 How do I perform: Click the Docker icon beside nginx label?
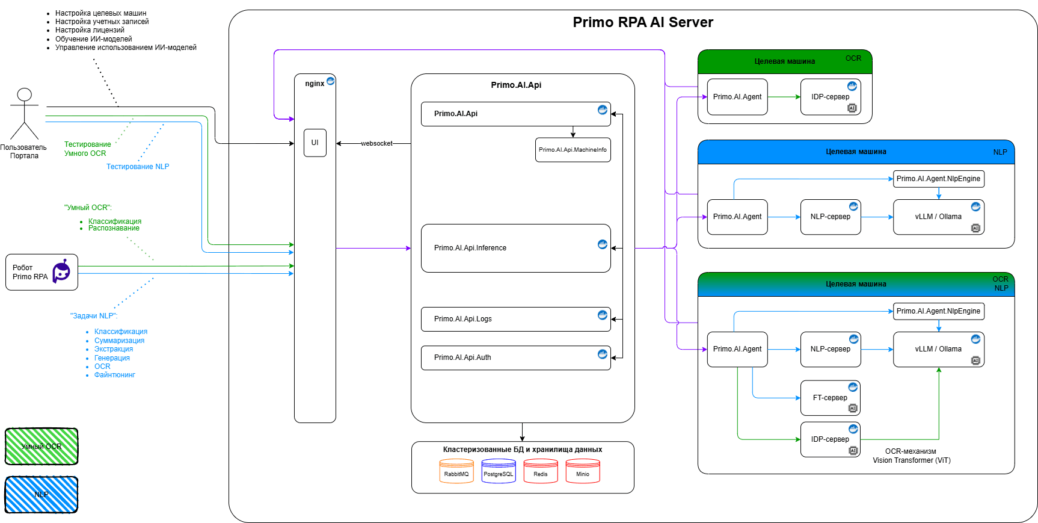tap(330, 81)
